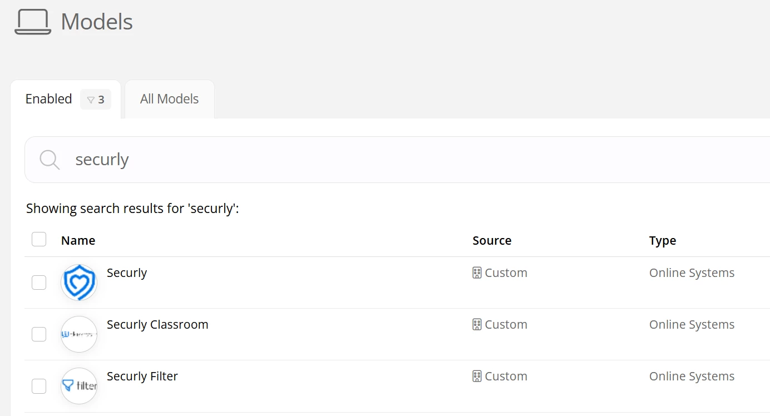Click the search magnifier icon

(50, 160)
